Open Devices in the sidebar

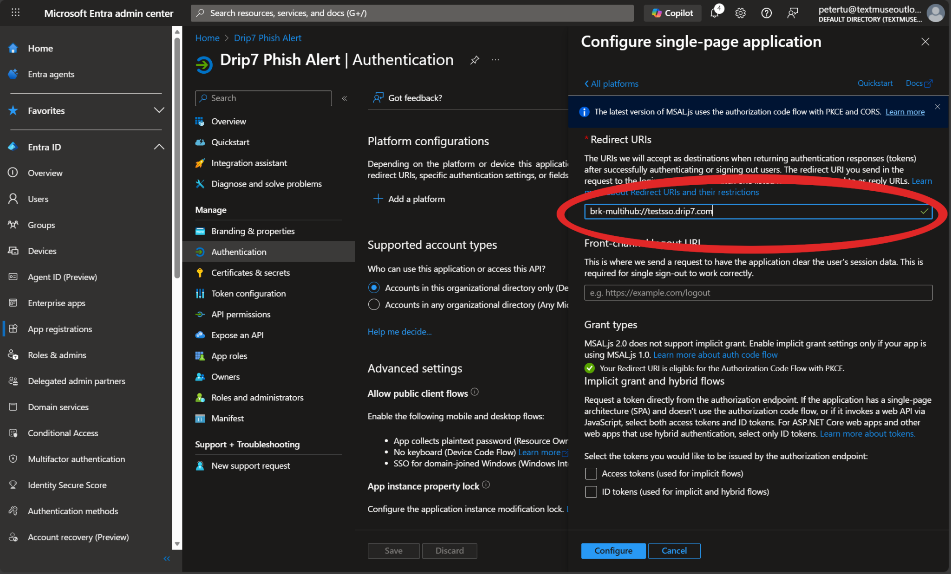42,251
